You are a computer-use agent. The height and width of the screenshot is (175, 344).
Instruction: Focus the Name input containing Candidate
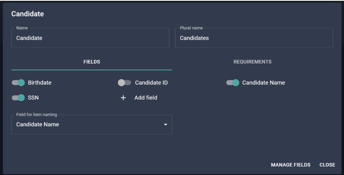click(90, 38)
